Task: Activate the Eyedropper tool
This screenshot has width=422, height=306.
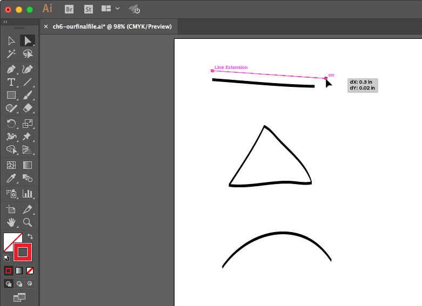Action: click(11, 179)
